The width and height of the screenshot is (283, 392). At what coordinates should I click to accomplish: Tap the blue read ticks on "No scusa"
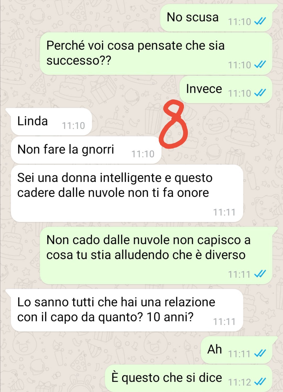[260, 22]
